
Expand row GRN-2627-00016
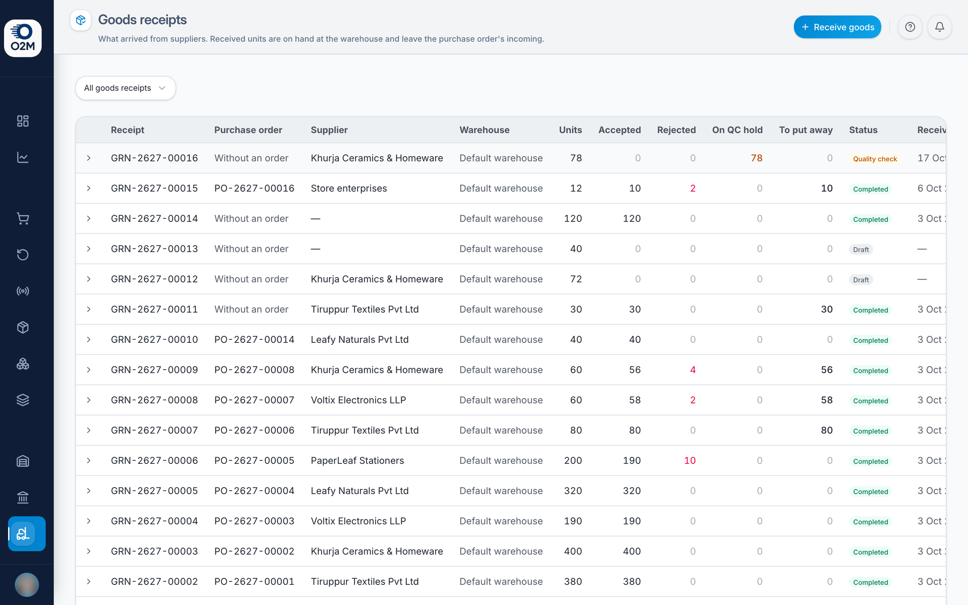(89, 158)
